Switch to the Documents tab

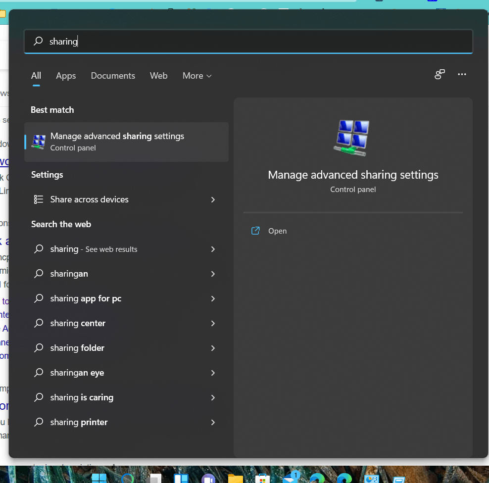tap(113, 76)
